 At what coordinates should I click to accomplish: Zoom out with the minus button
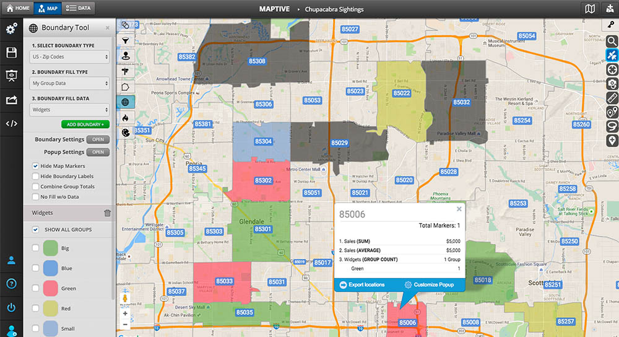[x=125, y=325]
